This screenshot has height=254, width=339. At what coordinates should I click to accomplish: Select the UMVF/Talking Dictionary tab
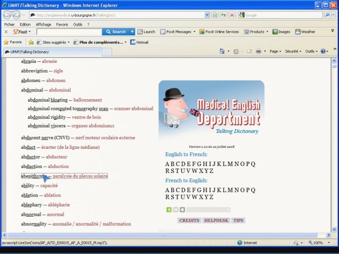[x=52, y=52]
